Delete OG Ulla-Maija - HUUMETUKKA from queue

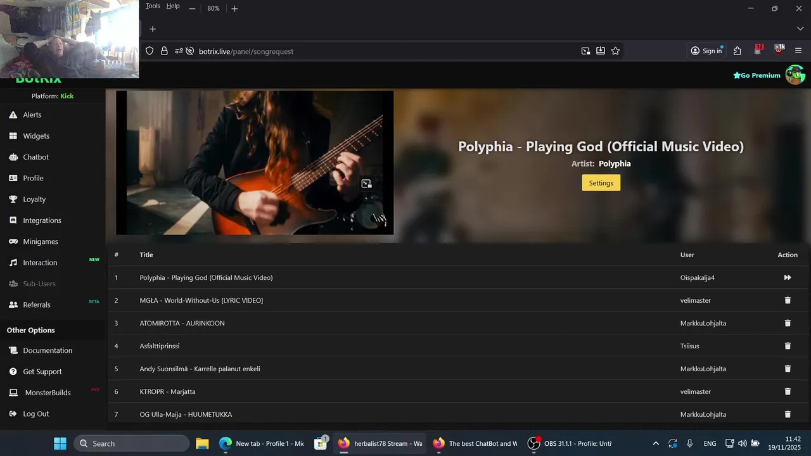pos(788,414)
